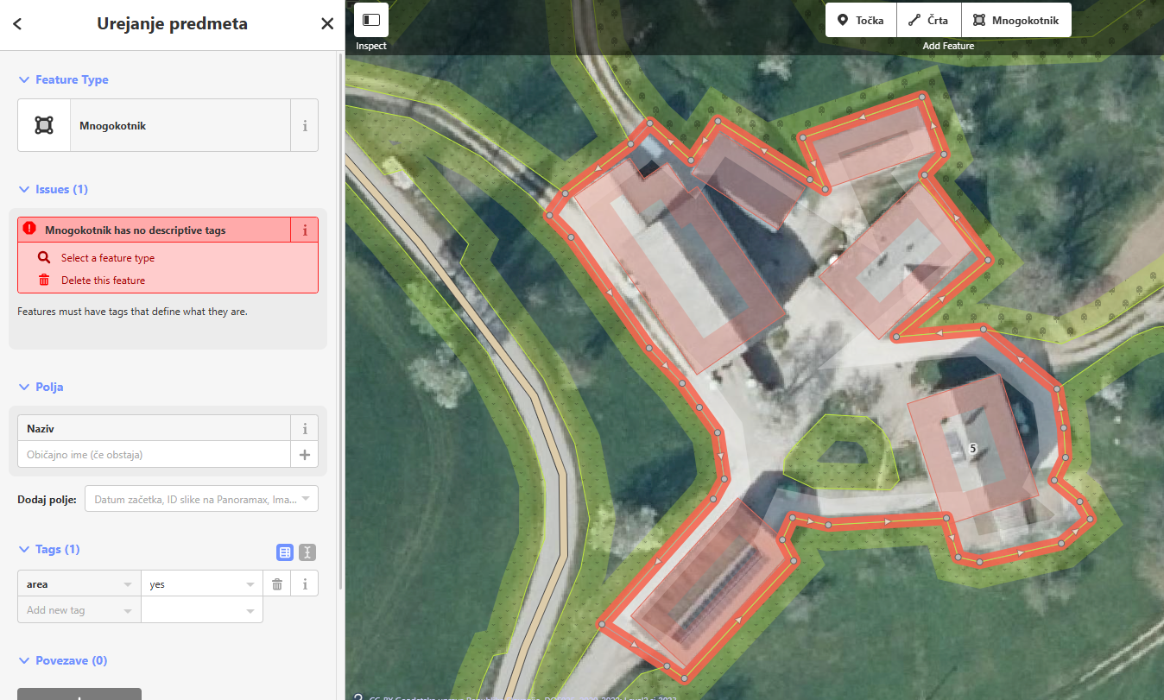Viewport: 1164px width, 700px height.
Task: Switch tags to text view
Action: [307, 552]
